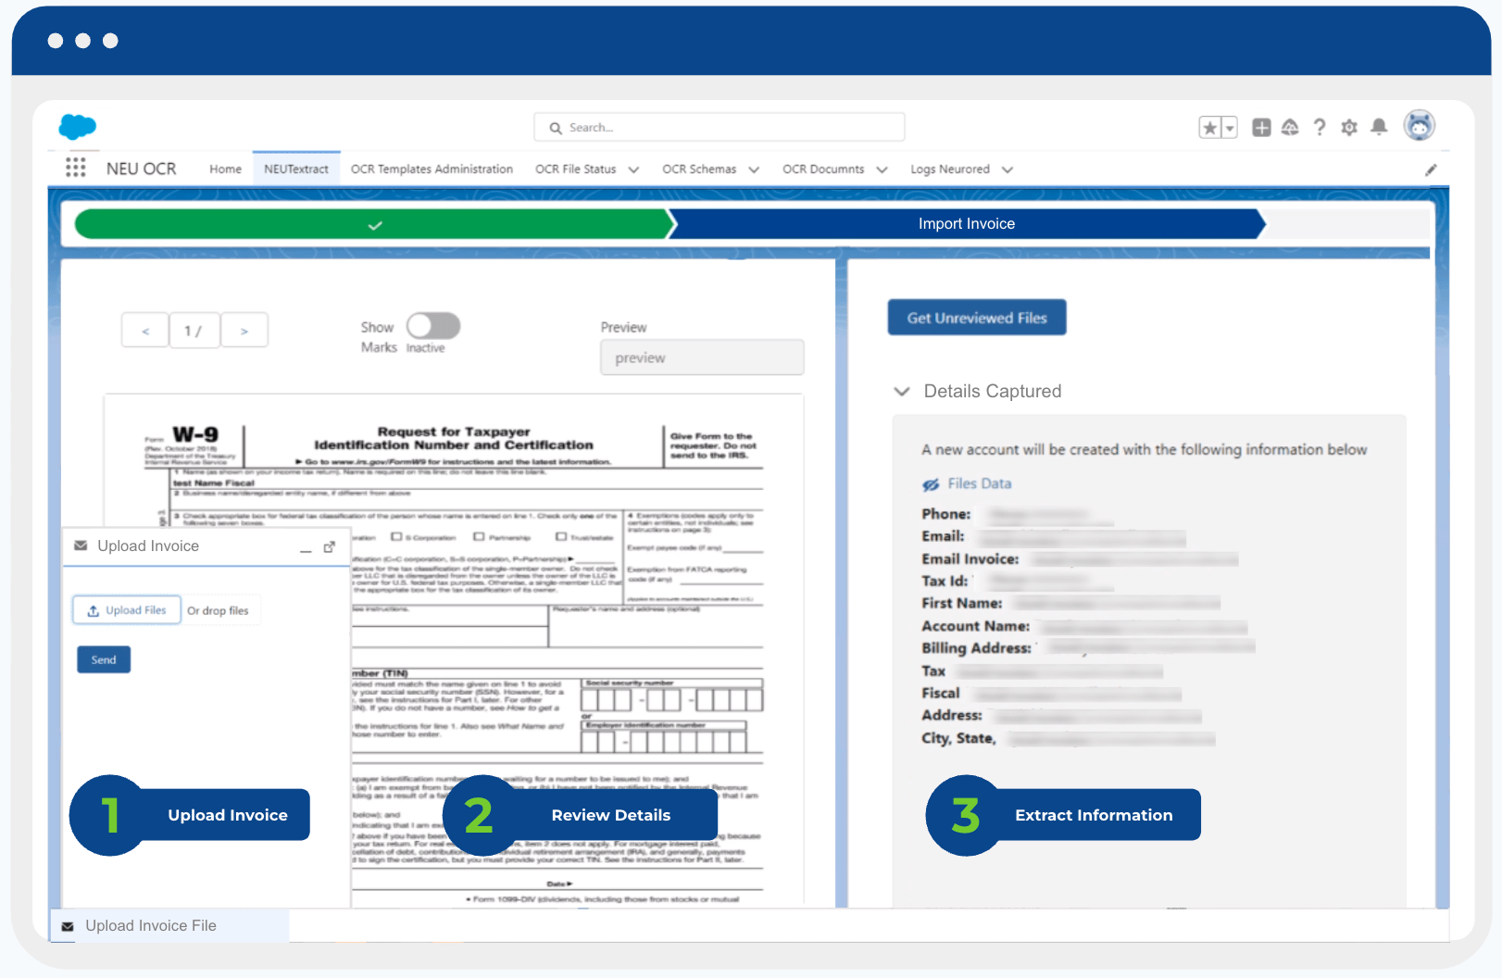Click the Get Unreviewed Files button

pos(976,318)
